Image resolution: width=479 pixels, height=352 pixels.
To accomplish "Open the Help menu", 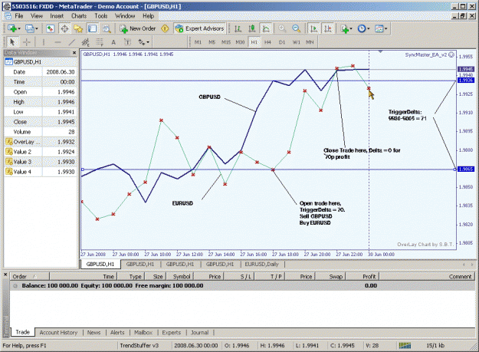I will [x=148, y=16].
